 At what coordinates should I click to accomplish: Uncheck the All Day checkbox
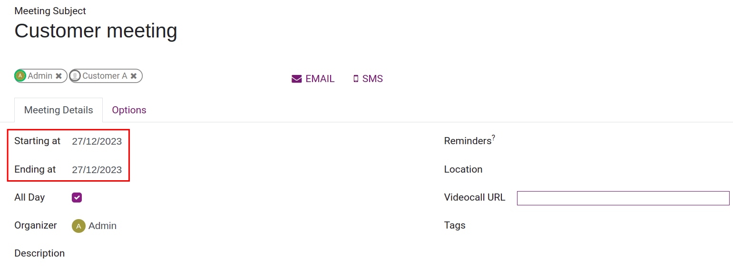point(77,197)
